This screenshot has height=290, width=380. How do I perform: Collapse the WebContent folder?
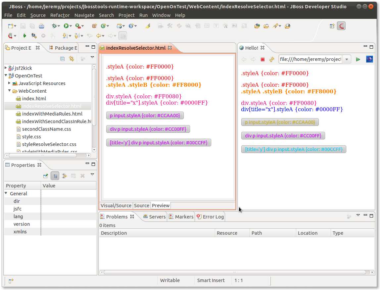[10, 91]
